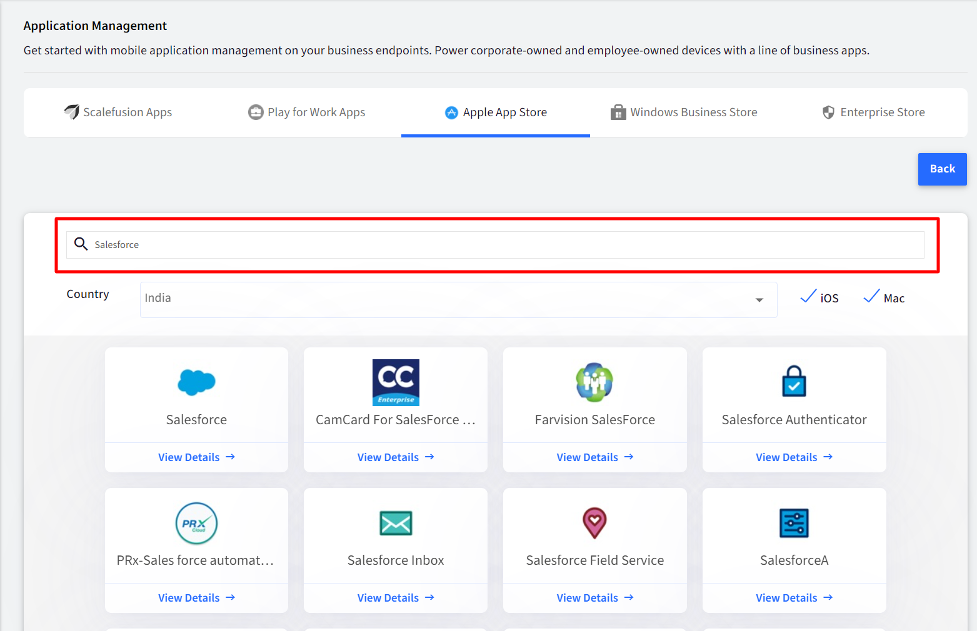The image size is (977, 631).
Task: Select the Apple App Store tab
Action: [x=496, y=112]
